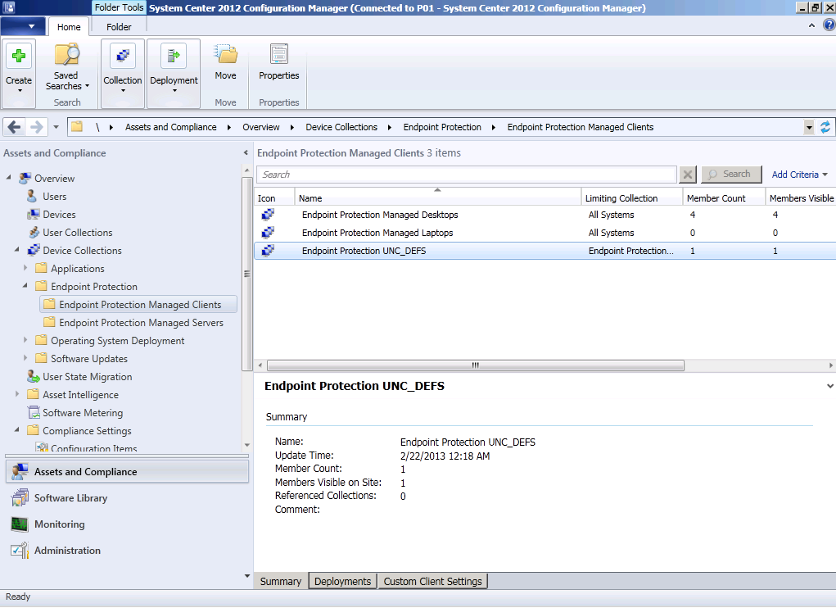Image resolution: width=836 pixels, height=608 pixels.
Task: Click the Assets and Compliance workspace icon
Action: pos(20,471)
